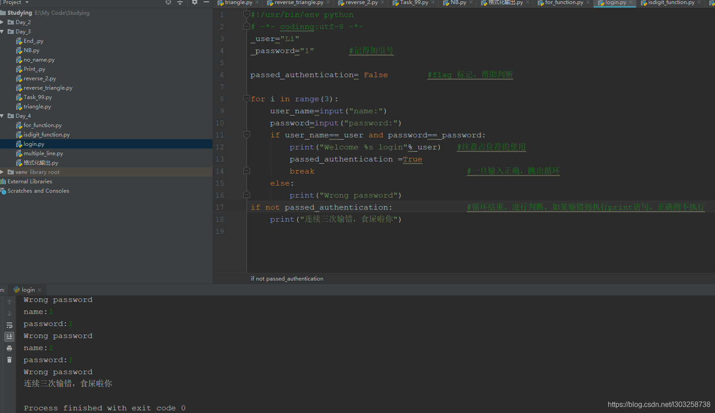The width and height of the screenshot is (715, 413).
Task: Switch to the reverse_2.py tab
Action: tap(361, 3)
